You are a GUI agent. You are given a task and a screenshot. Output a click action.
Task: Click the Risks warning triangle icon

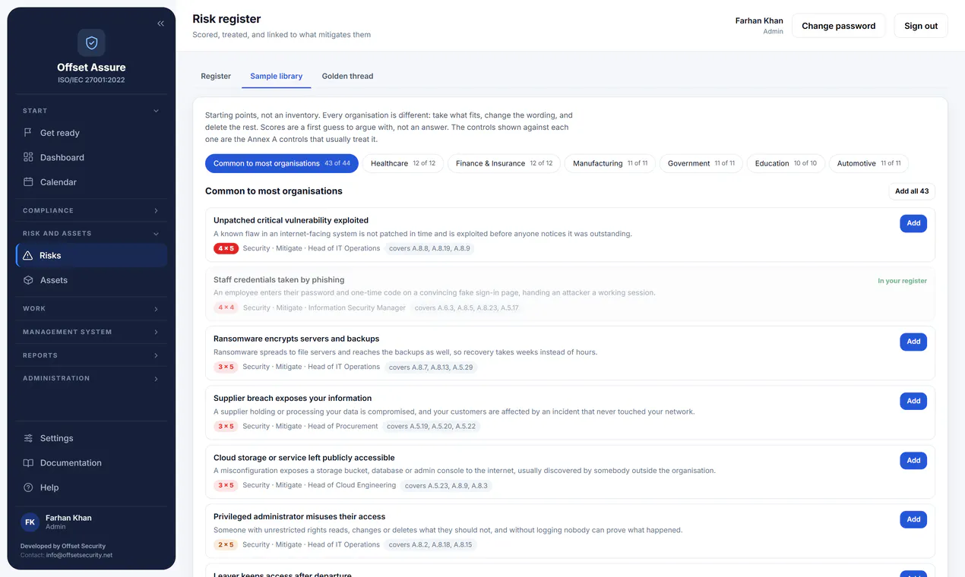(28, 256)
